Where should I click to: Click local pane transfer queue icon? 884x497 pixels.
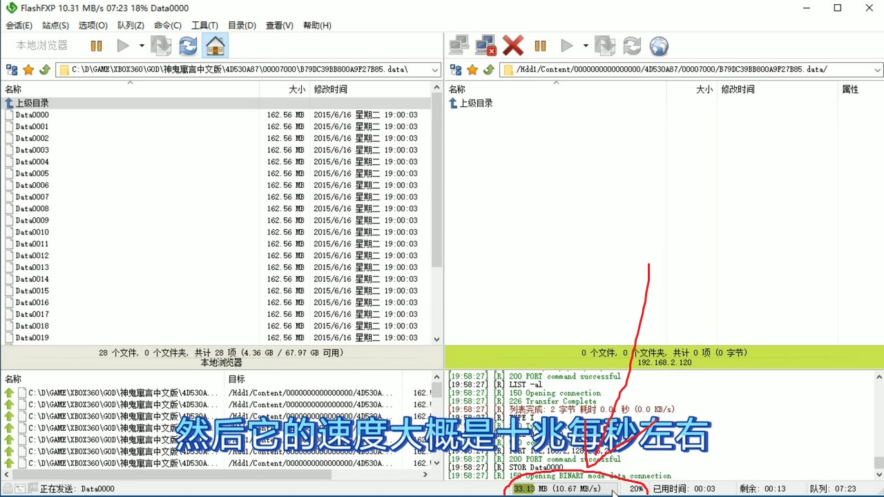[x=161, y=46]
